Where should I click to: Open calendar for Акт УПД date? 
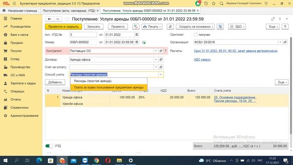[136, 35]
